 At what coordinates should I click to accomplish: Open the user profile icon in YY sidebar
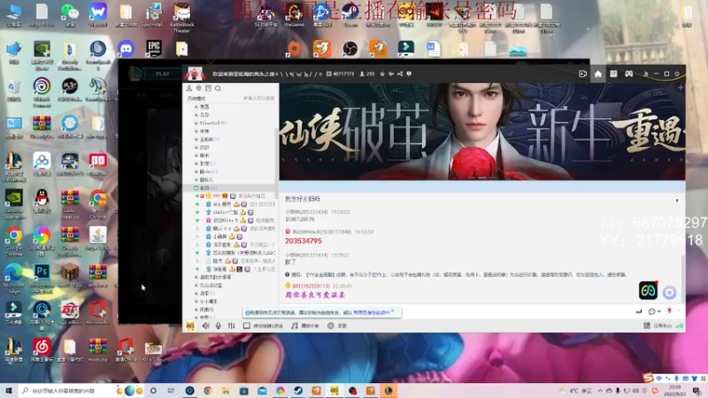pyautogui.click(x=189, y=88)
